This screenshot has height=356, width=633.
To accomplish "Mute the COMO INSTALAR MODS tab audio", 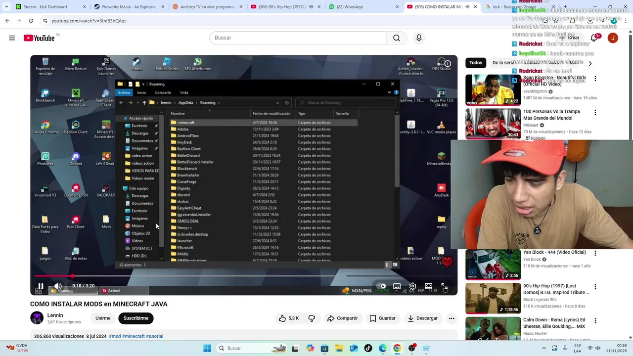I will pyautogui.click(x=467, y=7).
